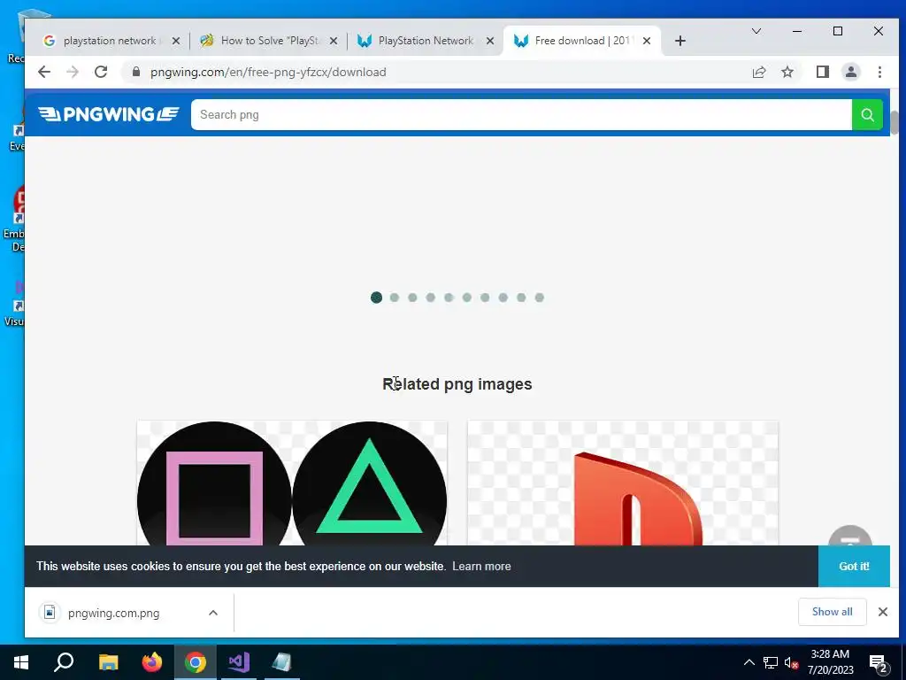This screenshot has width=906, height=680.
Task: Click the Related png images heading
Action: 457,384
